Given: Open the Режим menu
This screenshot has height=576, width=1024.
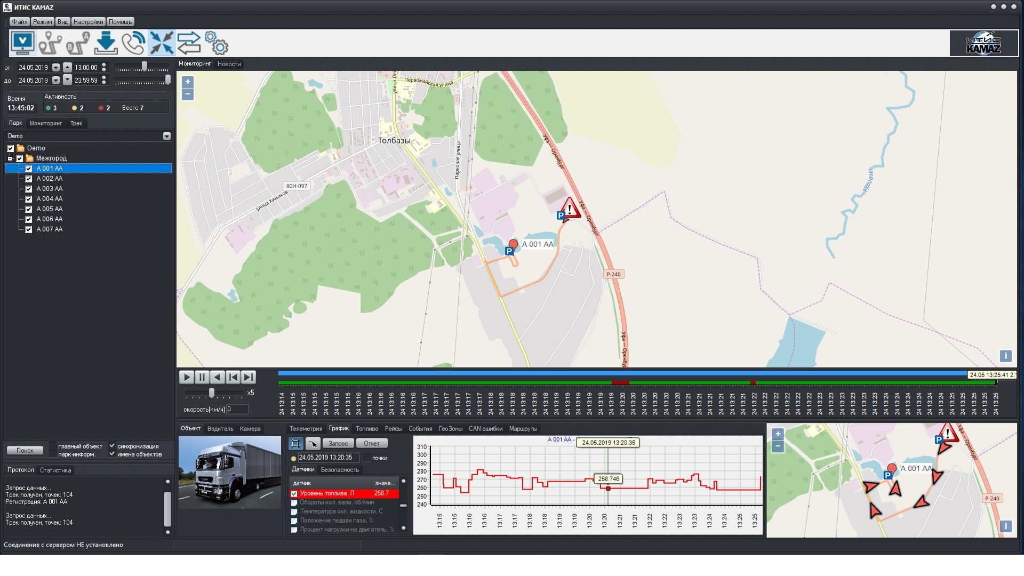Looking at the screenshot, I should tap(42, 22).
